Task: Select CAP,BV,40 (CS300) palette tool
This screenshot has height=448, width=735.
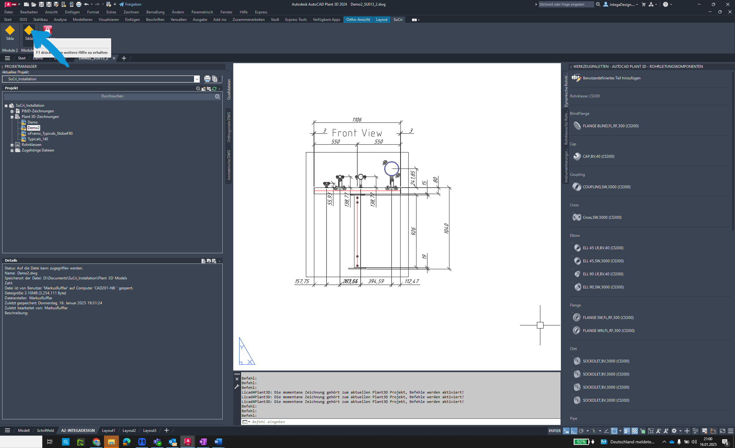Action: coord(594,156)
